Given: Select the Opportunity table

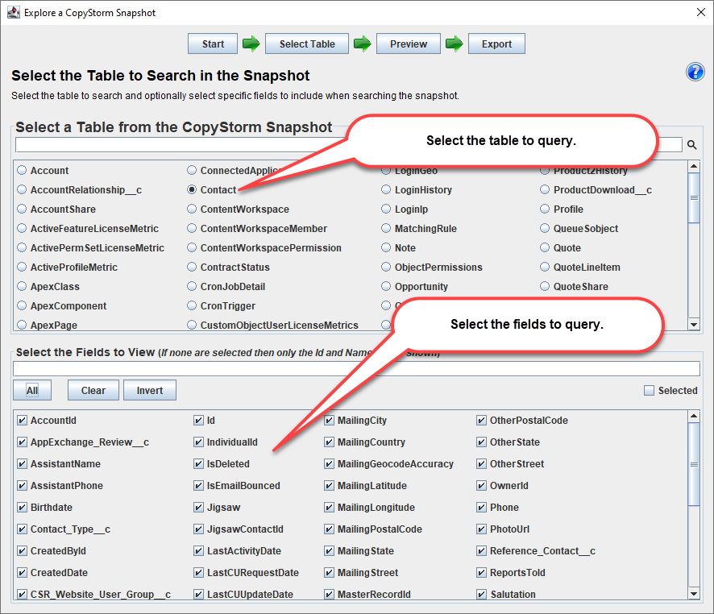Looking at the screenshot, I should click(386, 286).
